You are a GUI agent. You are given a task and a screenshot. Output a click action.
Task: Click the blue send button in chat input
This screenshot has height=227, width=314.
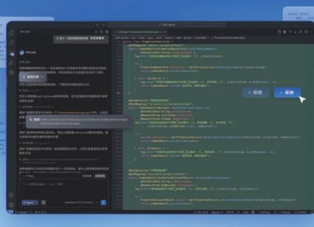103,202
